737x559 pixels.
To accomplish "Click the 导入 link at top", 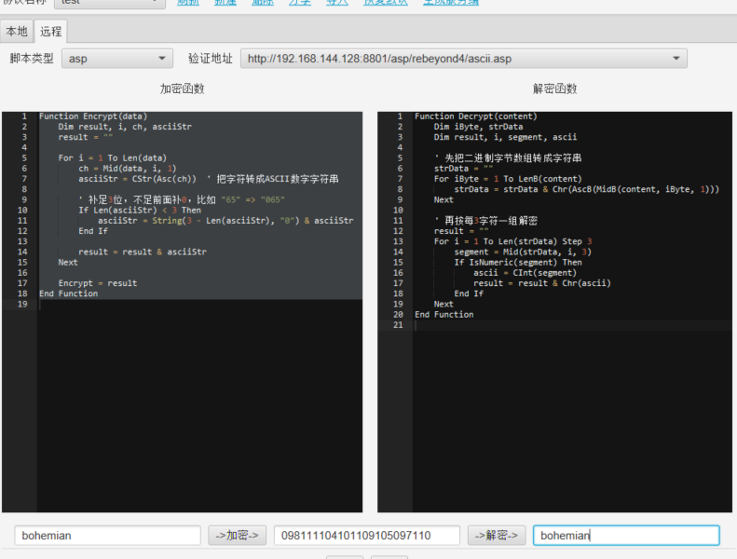I will (x=336, y=3).
